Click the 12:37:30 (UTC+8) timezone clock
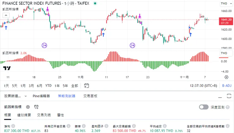Viewport: 234px width, 133px height. click(x=203, y=86)
